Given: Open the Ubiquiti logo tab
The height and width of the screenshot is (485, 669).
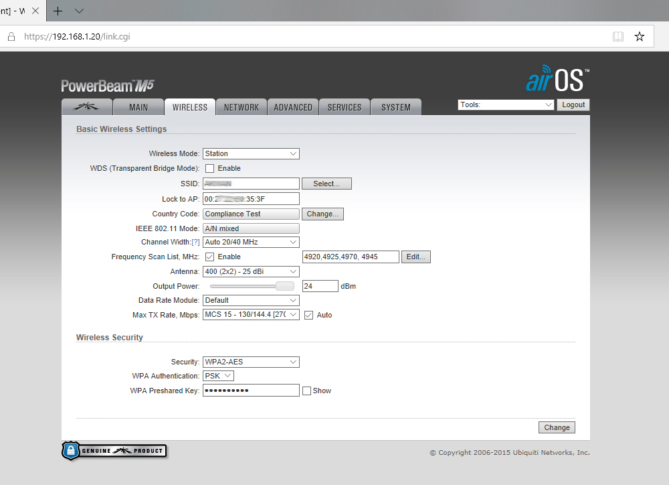Looking at the screenshot, I should [x=86, y=107].
